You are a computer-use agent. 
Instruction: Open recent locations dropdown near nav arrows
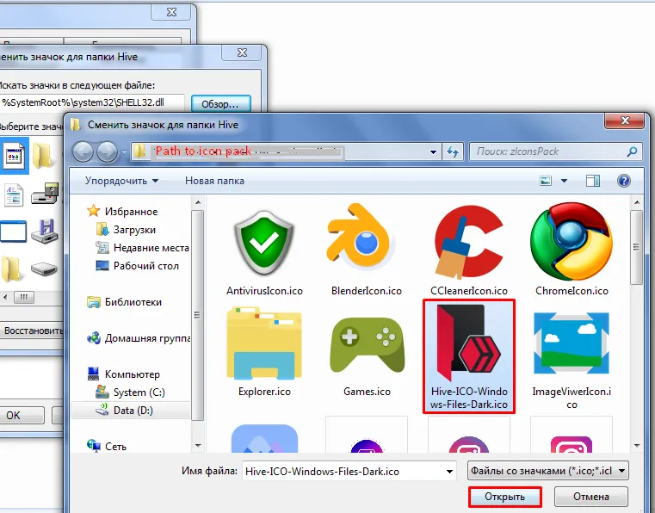point(124,152)
